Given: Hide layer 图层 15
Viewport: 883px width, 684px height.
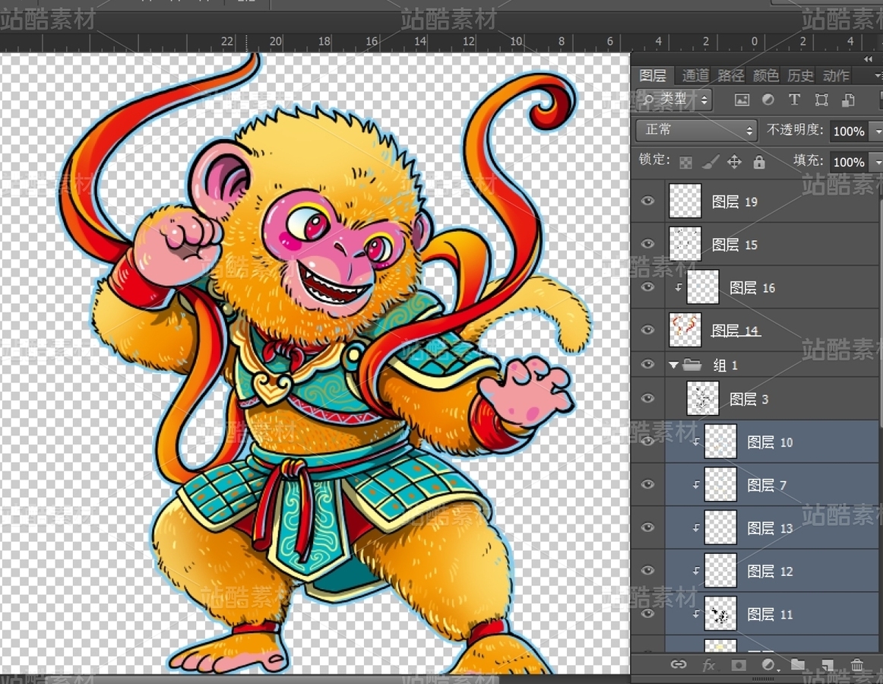Looking at the screenshot, I should click(x=647, y=243).
